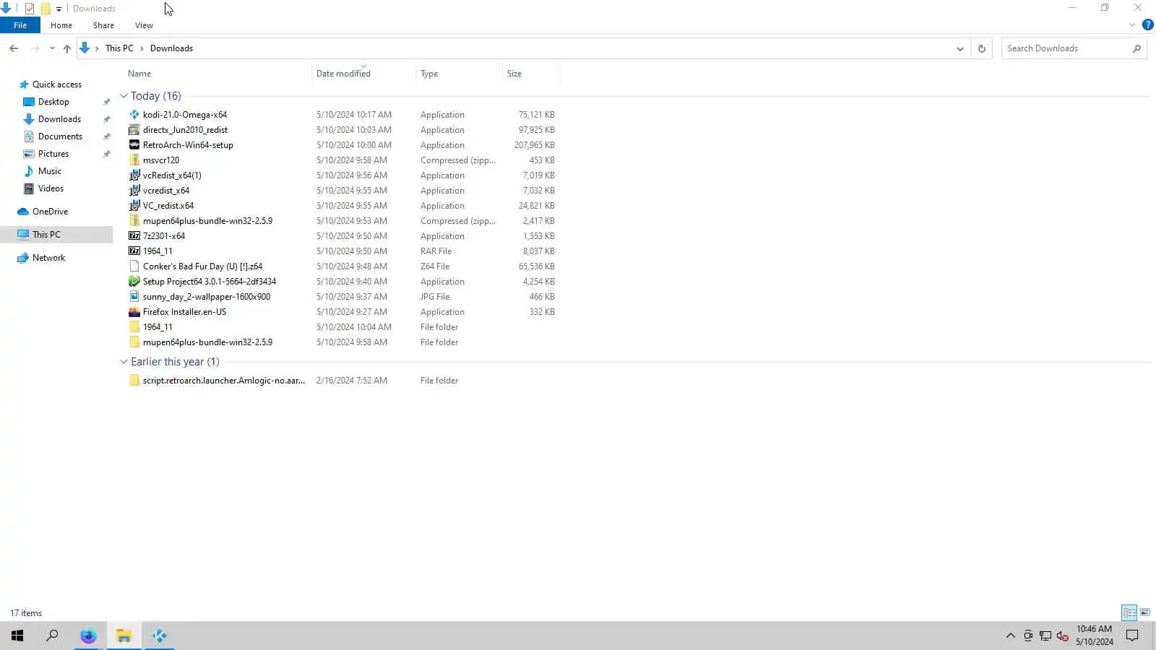Click the Firefox Installer.en-US icon

(x=134, y=312)
